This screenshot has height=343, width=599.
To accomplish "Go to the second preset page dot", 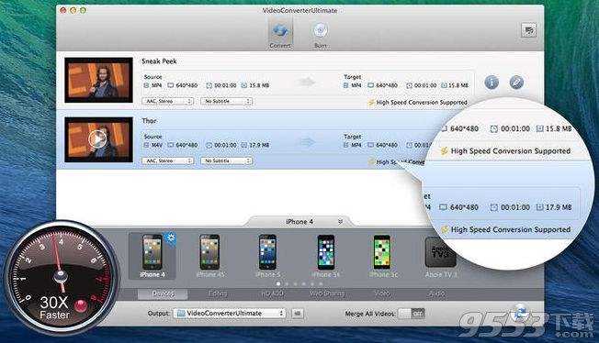I will pos(287,284).
